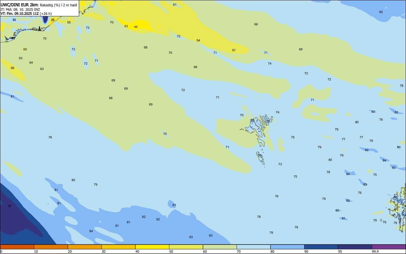
Task: Click the 'IT: Mið. 08. 10. 2025 09Z' line
Action: coord(20,9)
